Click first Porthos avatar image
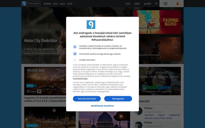Viewport: 205px width, 128px height. (138, 111)
